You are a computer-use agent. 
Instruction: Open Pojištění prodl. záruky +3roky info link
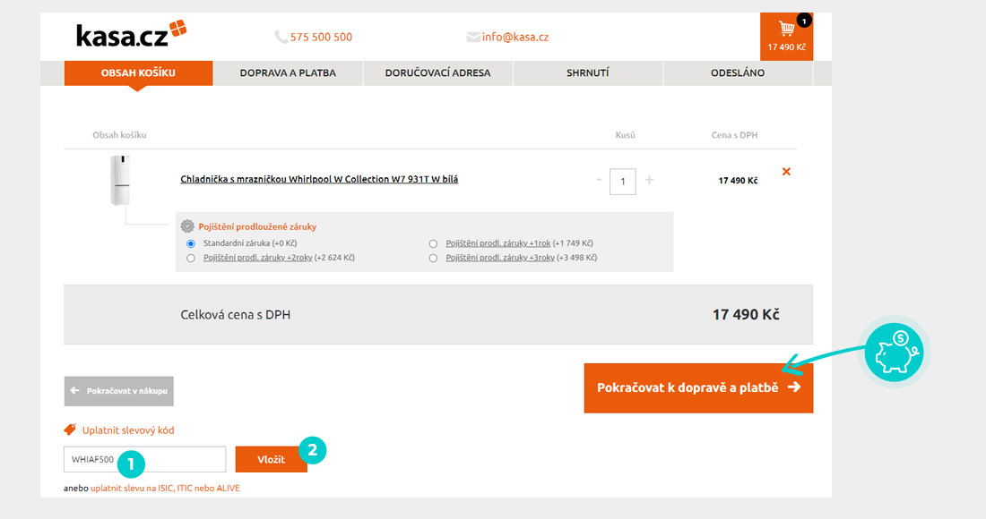[x=500, y=258]
